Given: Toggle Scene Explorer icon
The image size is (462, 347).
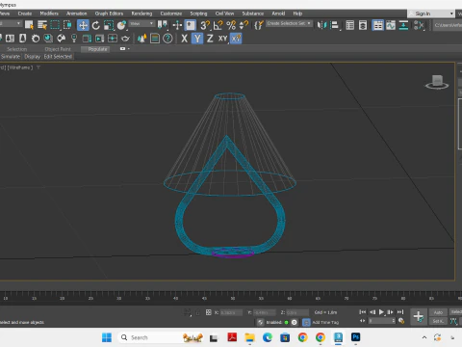Looking at the screenshot, I should (x=350, y=25).
